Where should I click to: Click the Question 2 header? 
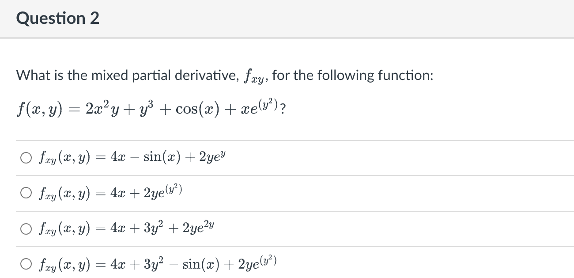tap(57, 18)
